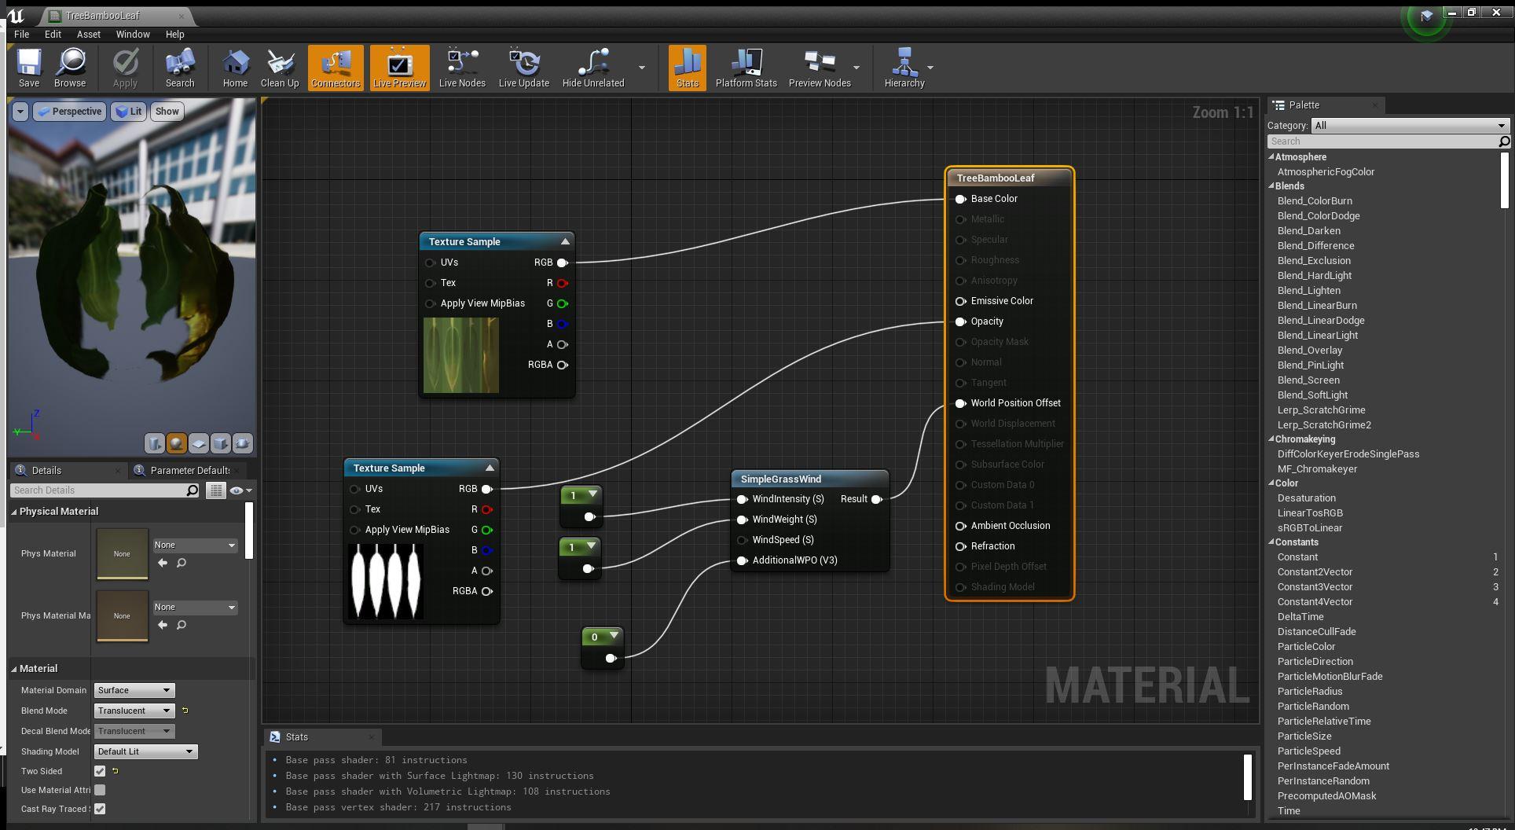The image size is (1515, 830).
Task: Open the Blend Mode dropdown
Action: (134, 711)
